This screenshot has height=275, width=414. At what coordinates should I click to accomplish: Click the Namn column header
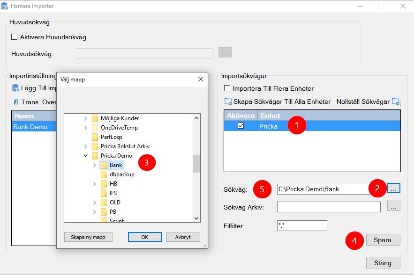34,116
